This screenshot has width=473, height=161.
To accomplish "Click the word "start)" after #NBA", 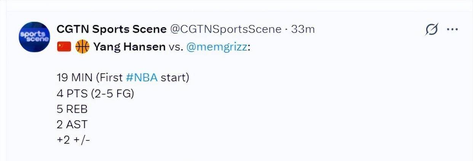I will point(175,78).
